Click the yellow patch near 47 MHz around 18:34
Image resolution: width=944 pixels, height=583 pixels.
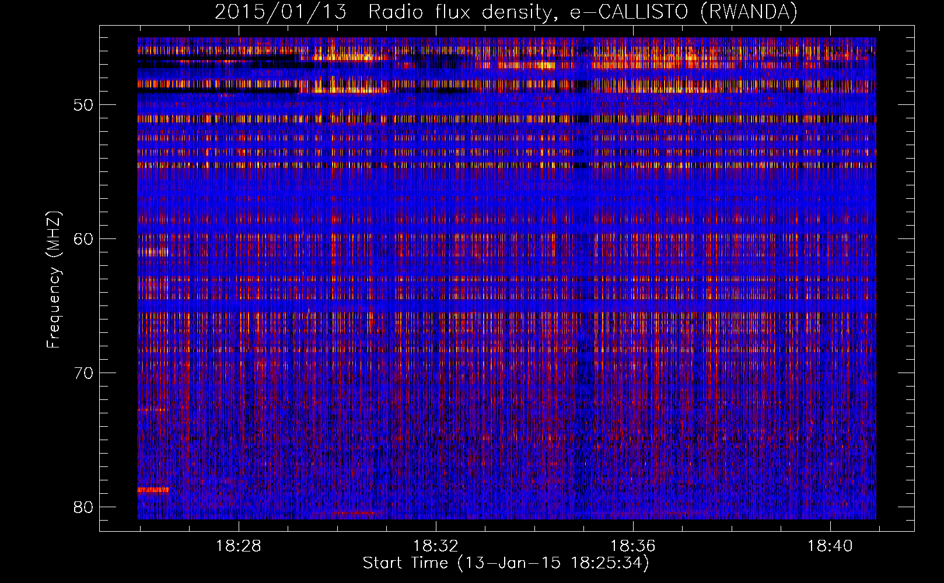point(543,65)
